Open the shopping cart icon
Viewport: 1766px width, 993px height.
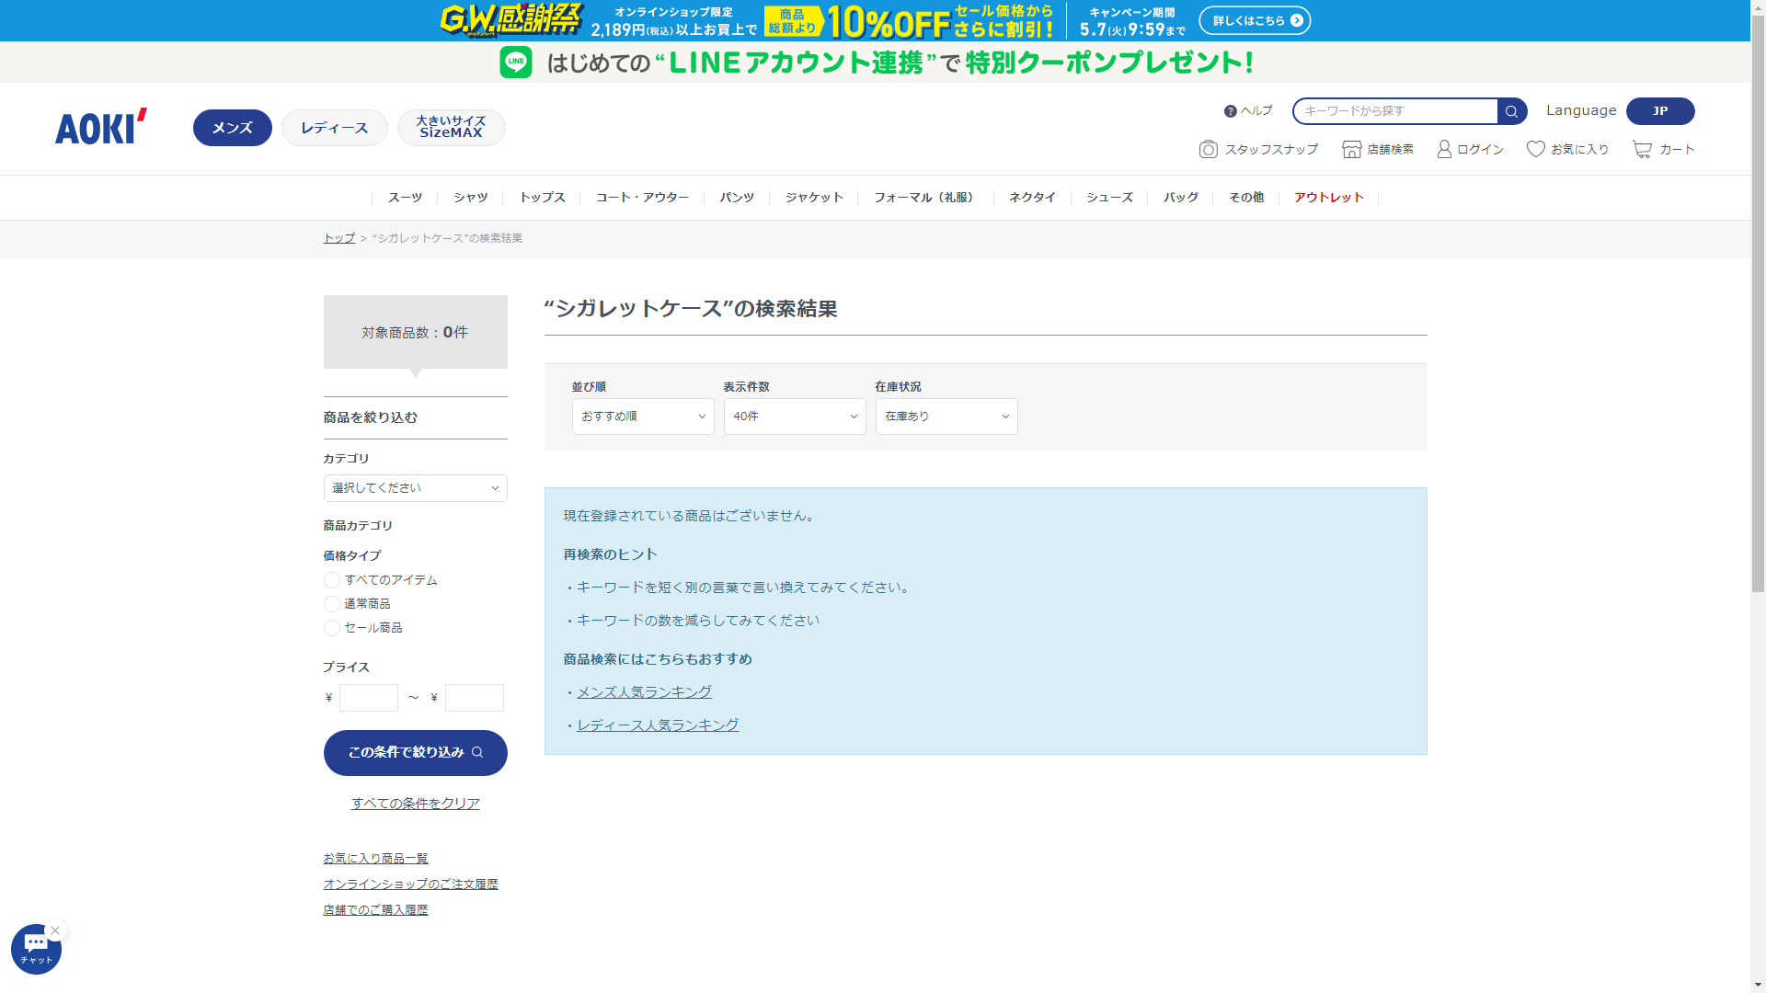(x=1642, y=149)
